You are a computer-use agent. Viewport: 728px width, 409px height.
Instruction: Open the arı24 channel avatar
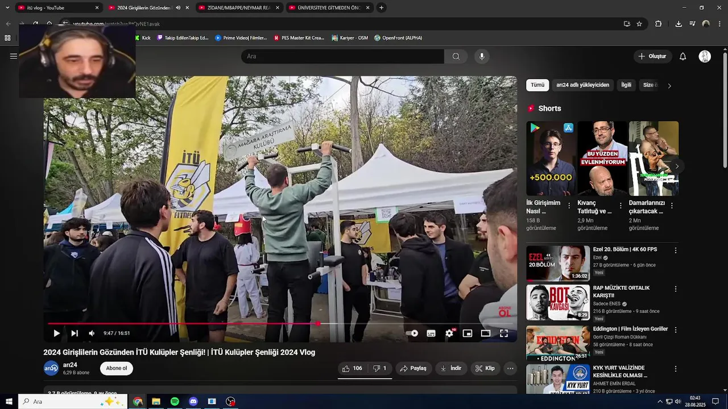51,369
